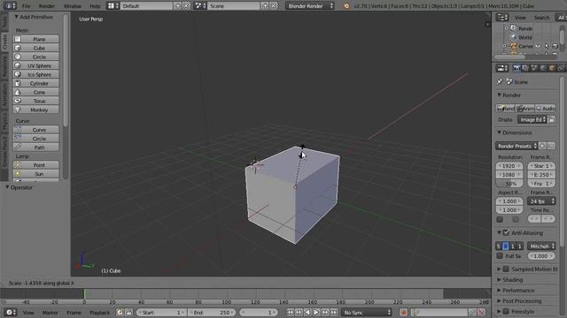Add a Point lamp

35,165
